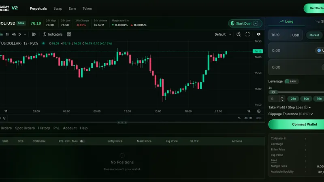Increase leverage with stepper up arrow
The width and height of the screenshot is (324, 182).
point(282,97)
